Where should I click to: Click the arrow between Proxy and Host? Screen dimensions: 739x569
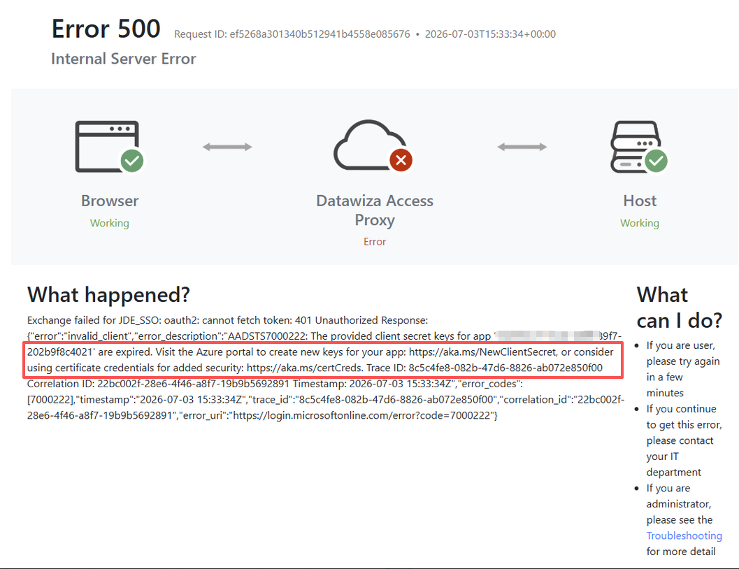coord(522,147)
